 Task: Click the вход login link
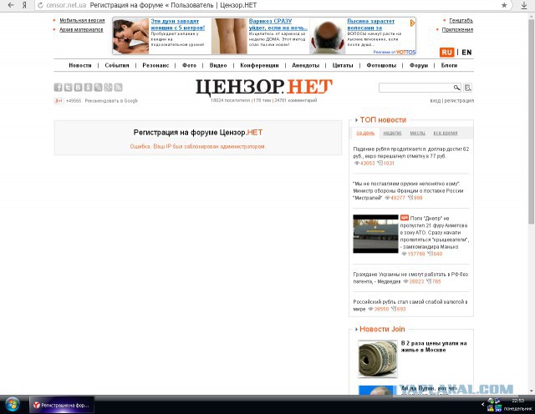435,101
